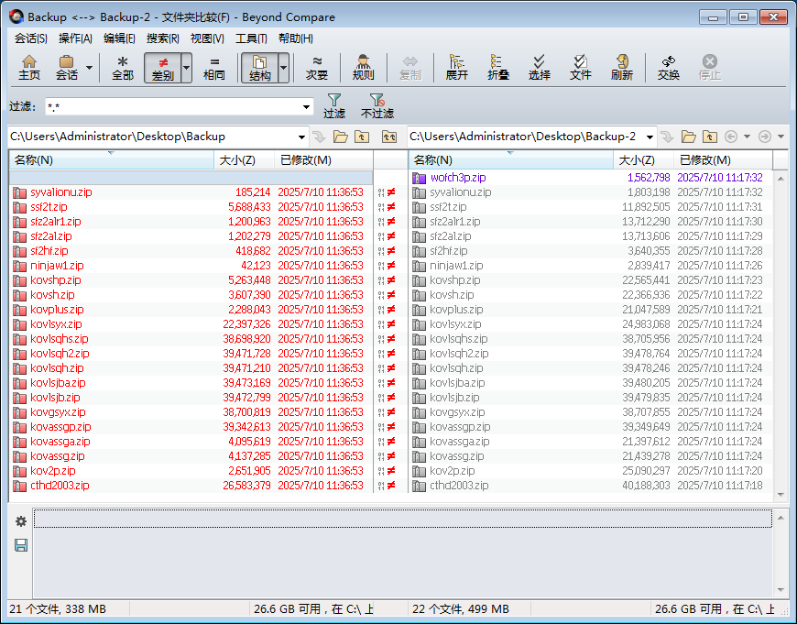This screenshot has width=797, height=624.
Task: Refresh the comparison with 刷新
Action: click(x=622, y=68)
